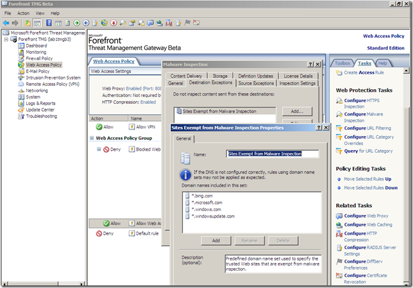This screenshot has width=413, height=288.
Task: Click the Move Selected Rules Down arrow icon
Action: point(339,188)
